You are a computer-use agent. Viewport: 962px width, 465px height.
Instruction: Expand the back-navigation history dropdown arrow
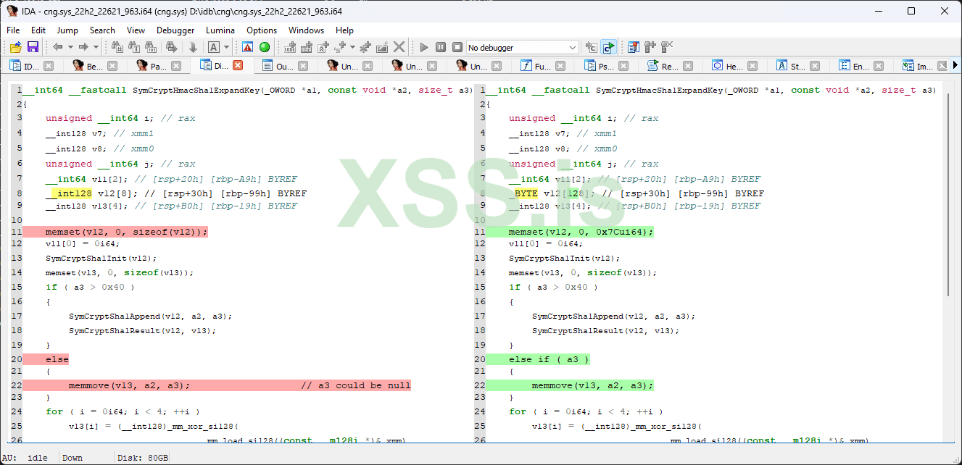coord(70,46)
